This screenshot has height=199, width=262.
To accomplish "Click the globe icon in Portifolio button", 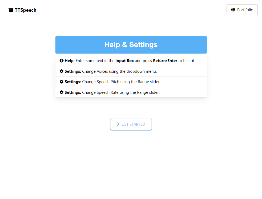I will tap(233, 10).
